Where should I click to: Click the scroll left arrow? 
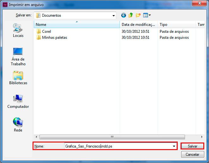[x=36, y=137]
